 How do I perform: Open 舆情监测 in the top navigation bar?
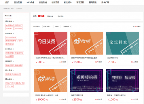43,2
